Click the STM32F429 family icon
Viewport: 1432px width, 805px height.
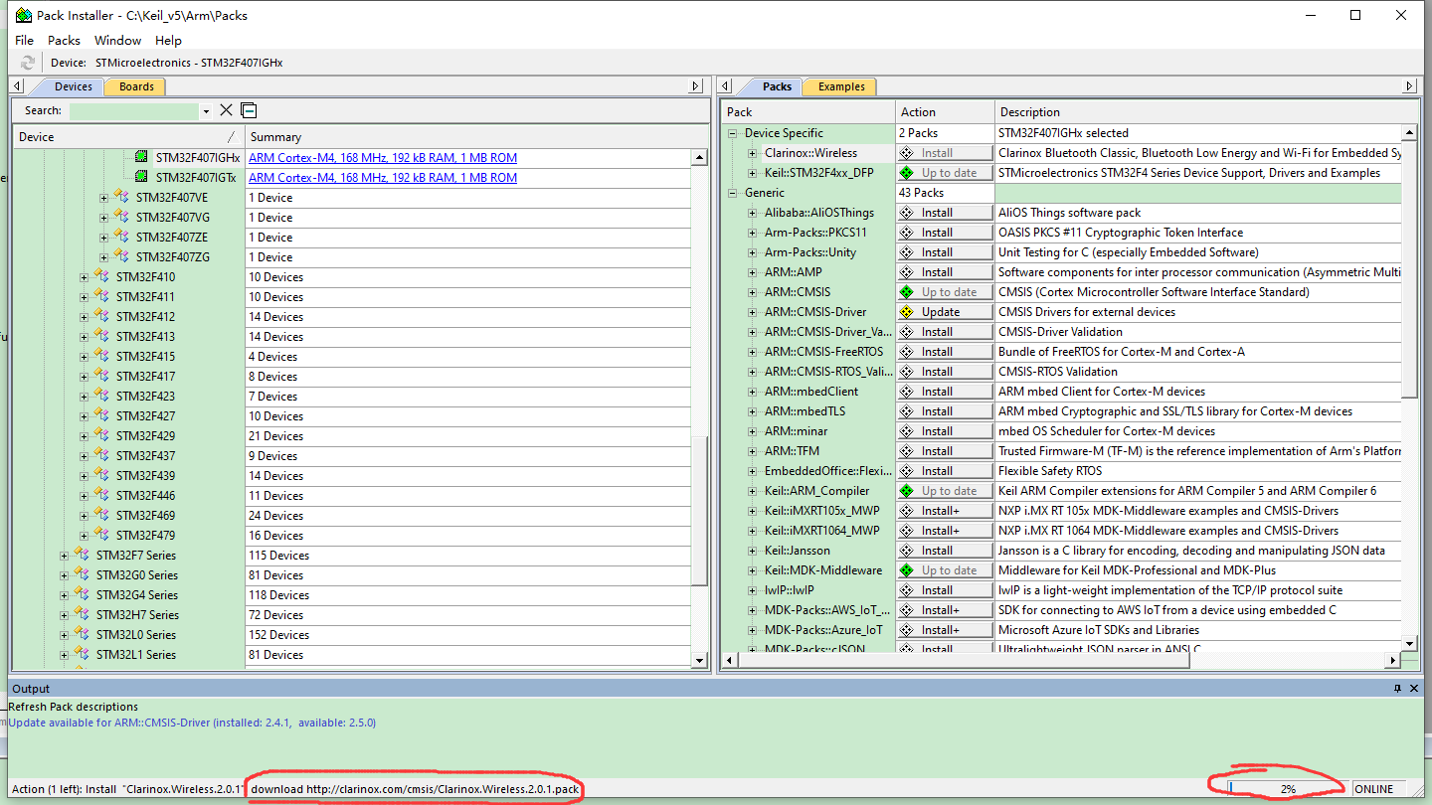click(x=101, y=435)
